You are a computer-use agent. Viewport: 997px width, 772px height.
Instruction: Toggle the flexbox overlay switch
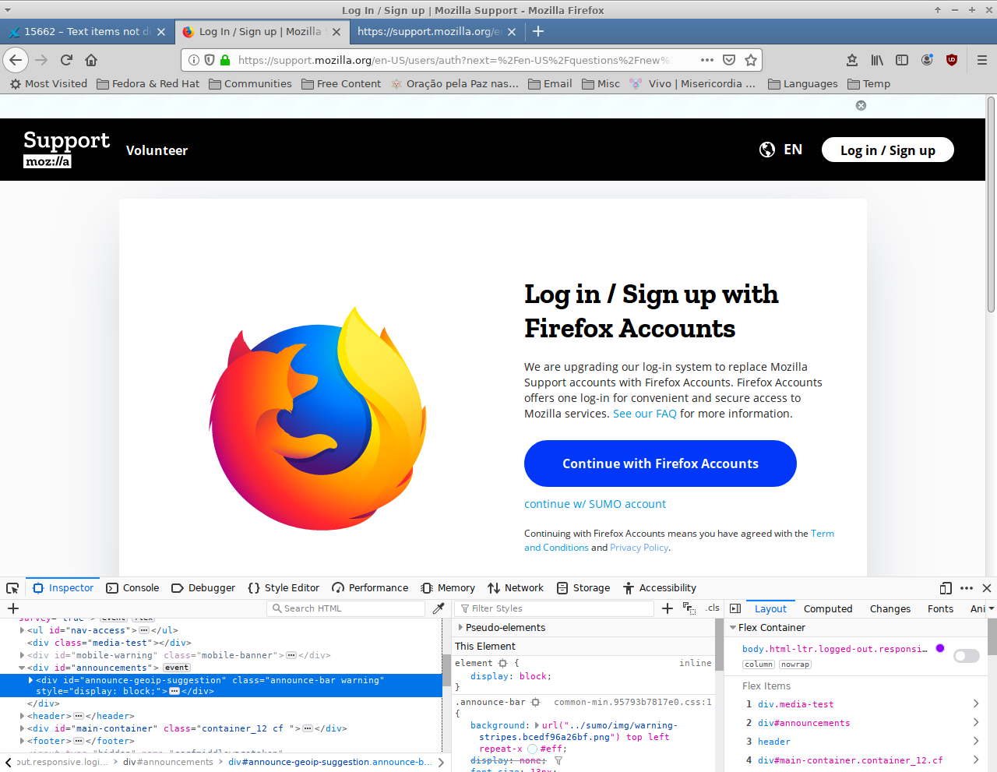tap(967, 656)
